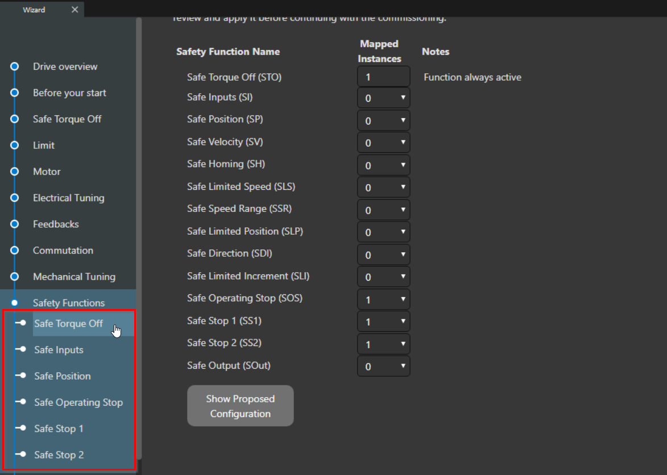This screenshot has height=475, width=667.
Task: Expand Safe Limited Speed (SLS) dropdown
Action: pyautogui.click(x=383, y=188)
